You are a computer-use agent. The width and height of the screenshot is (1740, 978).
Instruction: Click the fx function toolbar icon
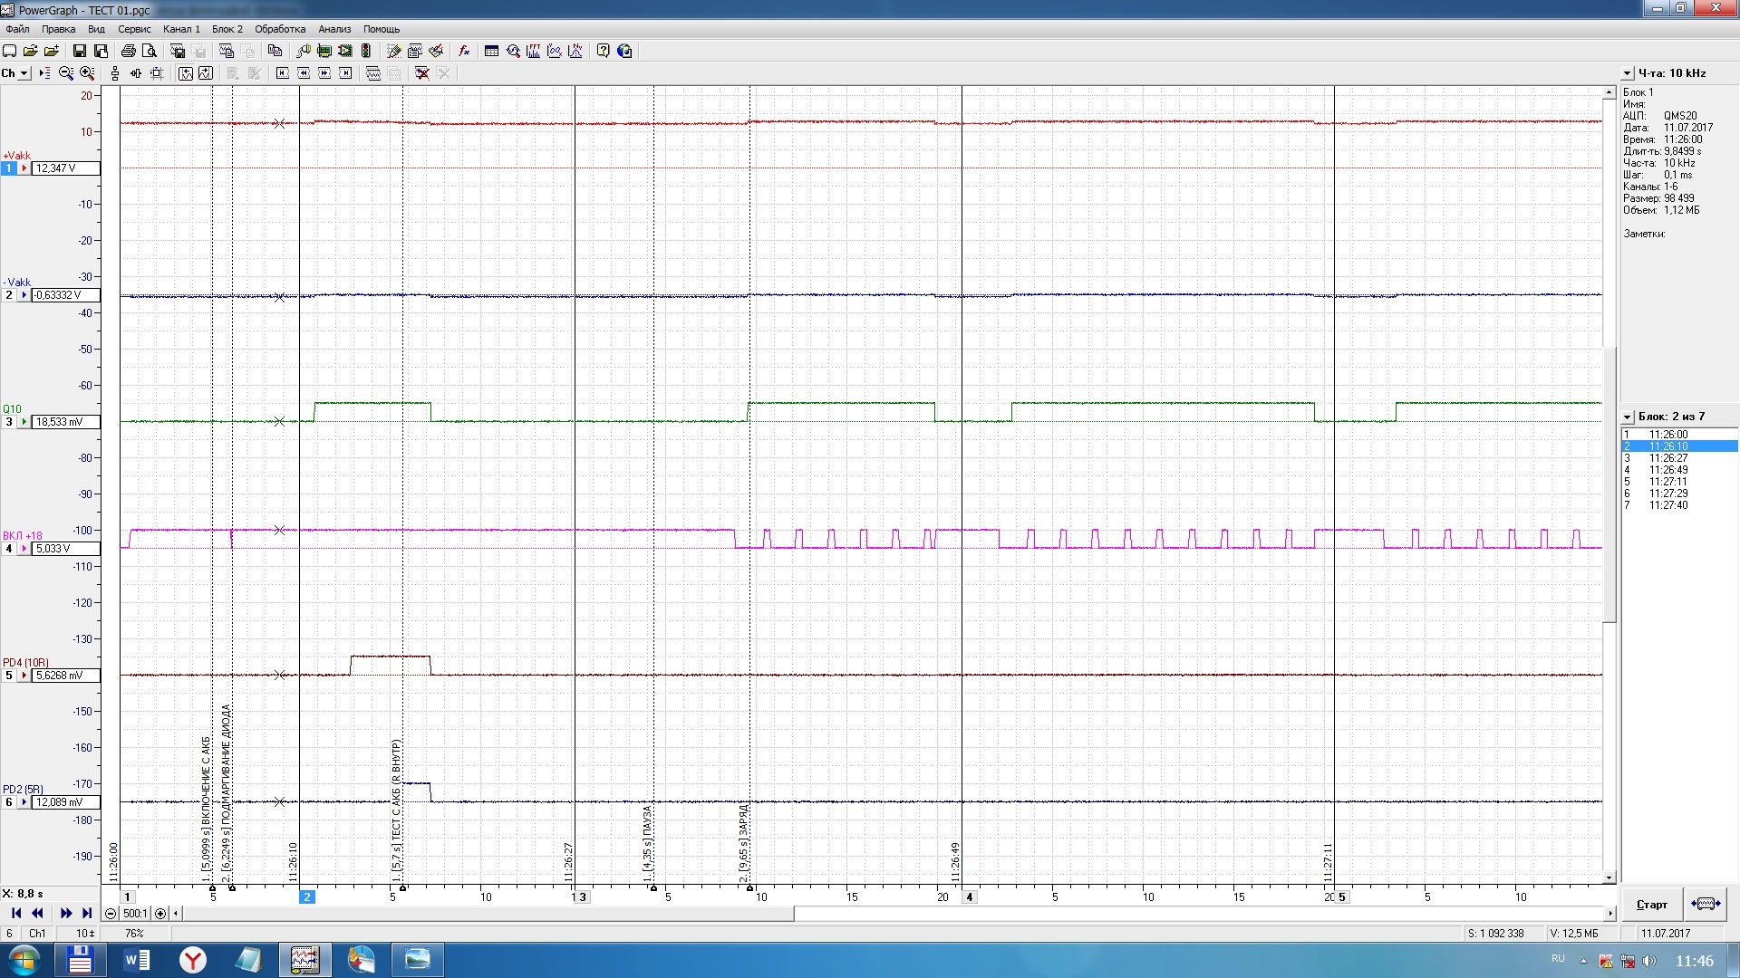464,51
